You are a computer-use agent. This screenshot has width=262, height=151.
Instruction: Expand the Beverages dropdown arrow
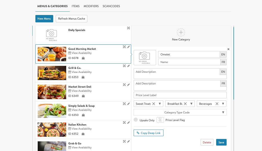(x=223, y=104)
